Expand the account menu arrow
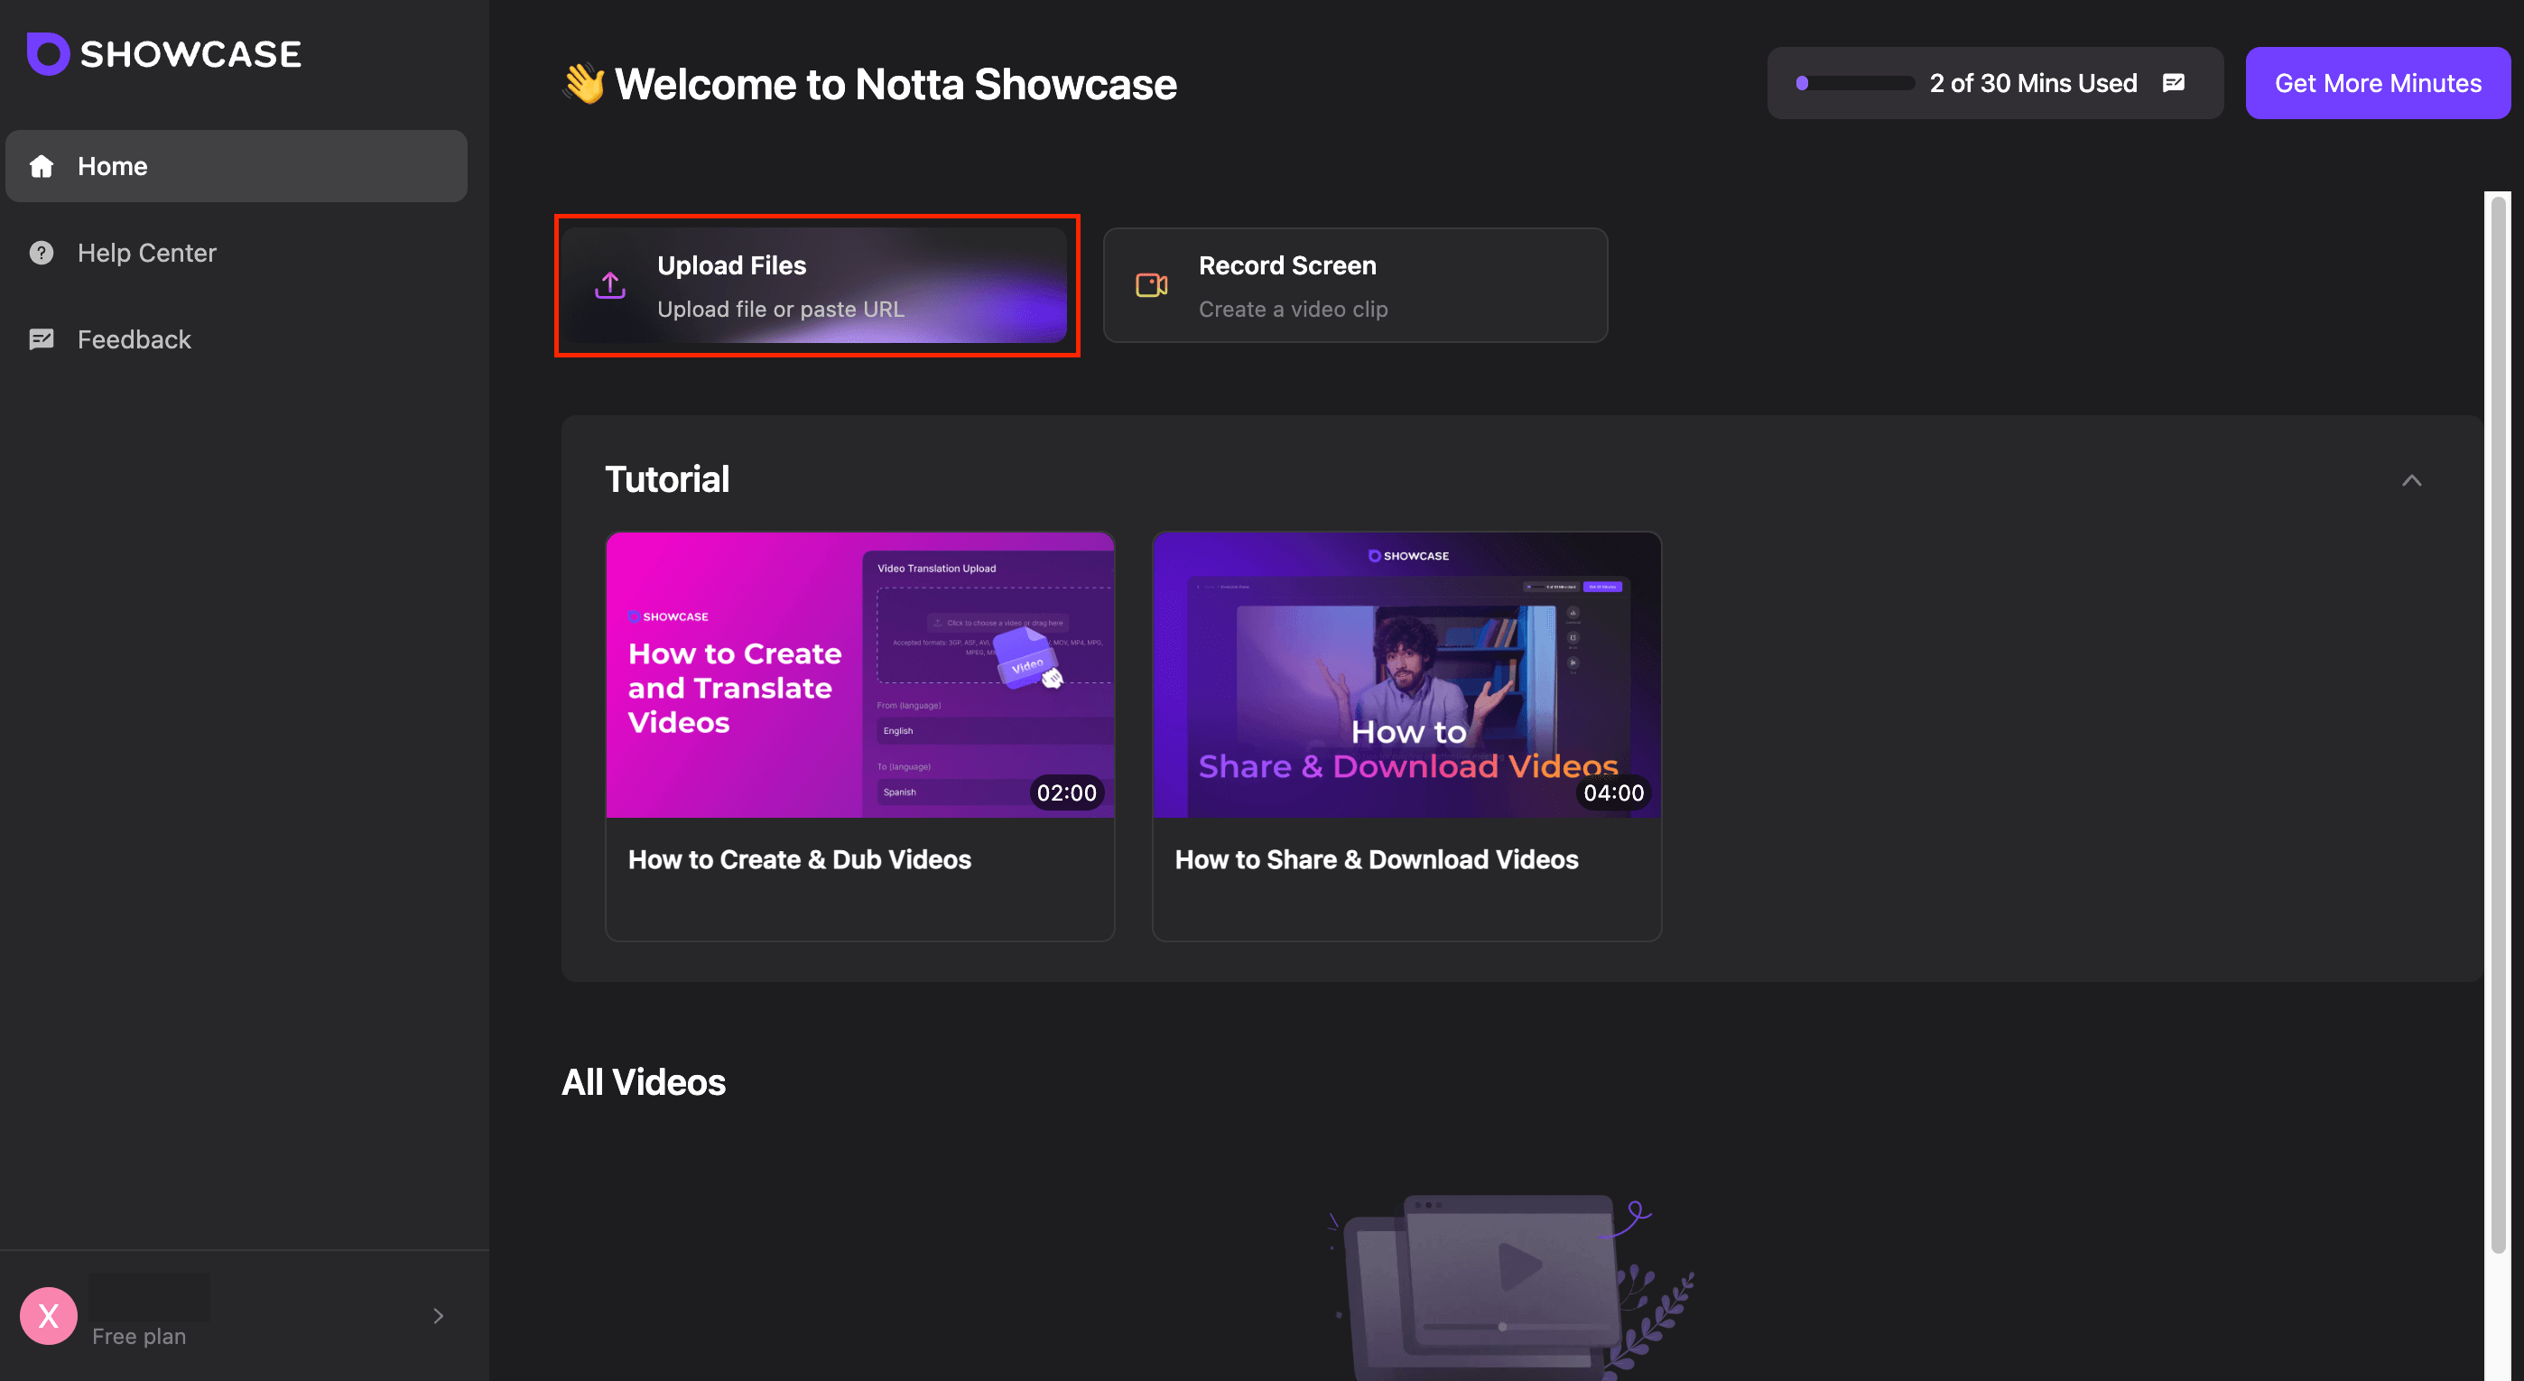The width and height of the screenshot is (2524, 1381). (x=438, y=1315)
